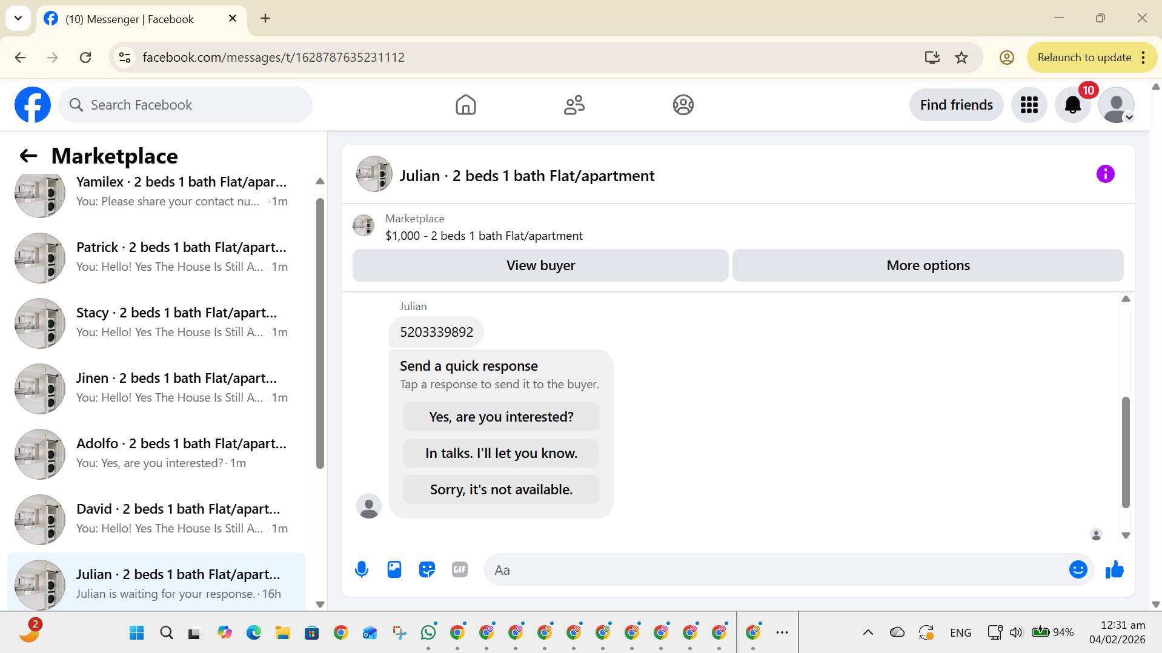Click the phone number message 5203339892
This screenshot has width=1162, height=653.
pos(436,332)
